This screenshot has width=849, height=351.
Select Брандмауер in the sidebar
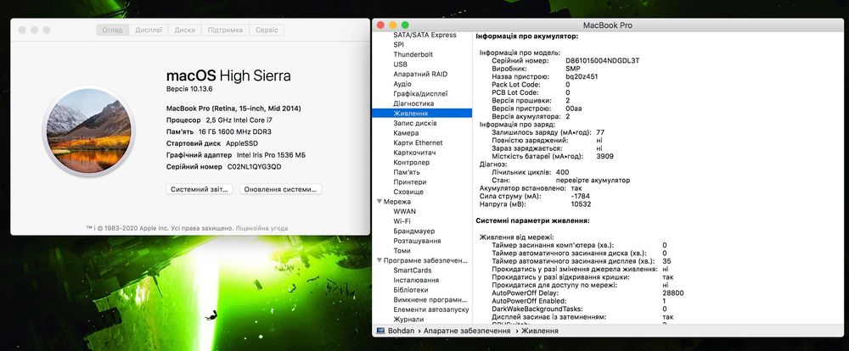(x=414, y=231)
